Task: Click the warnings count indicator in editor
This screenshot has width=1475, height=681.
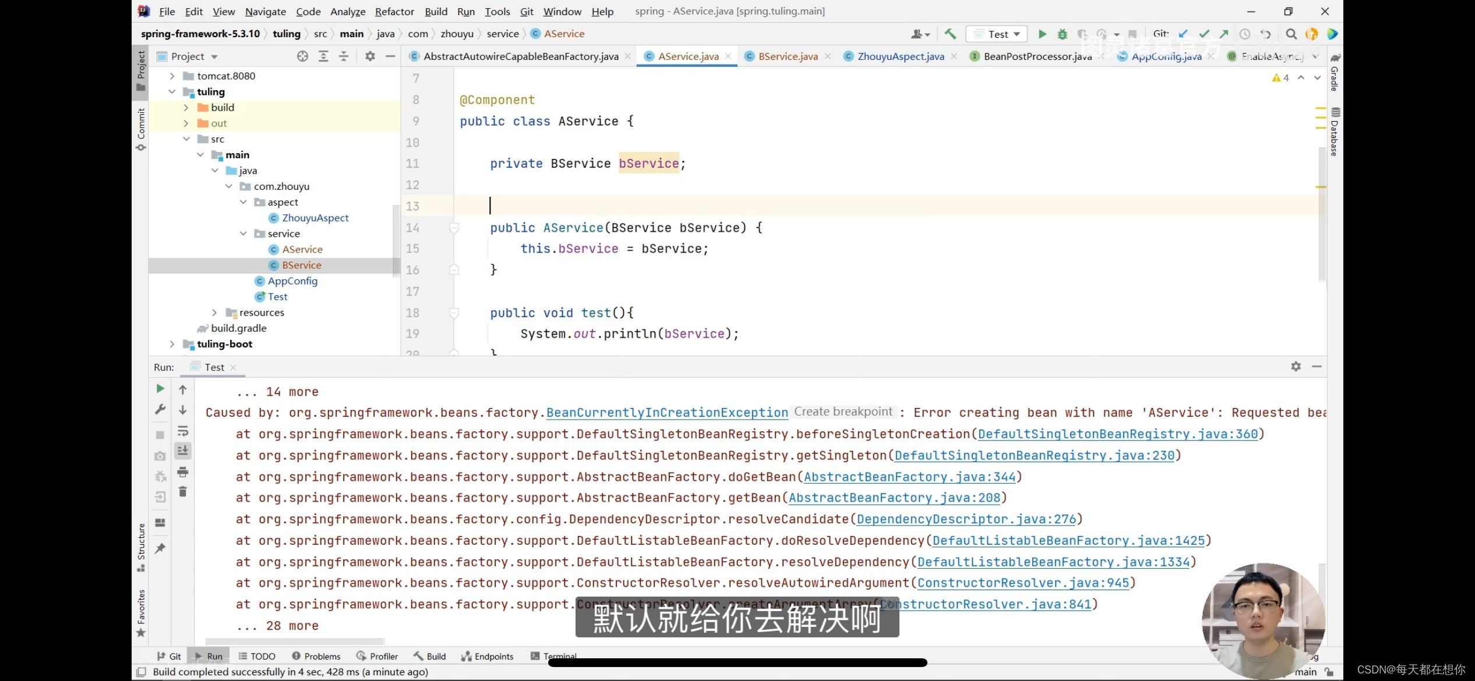Action: pos(1280,77)
